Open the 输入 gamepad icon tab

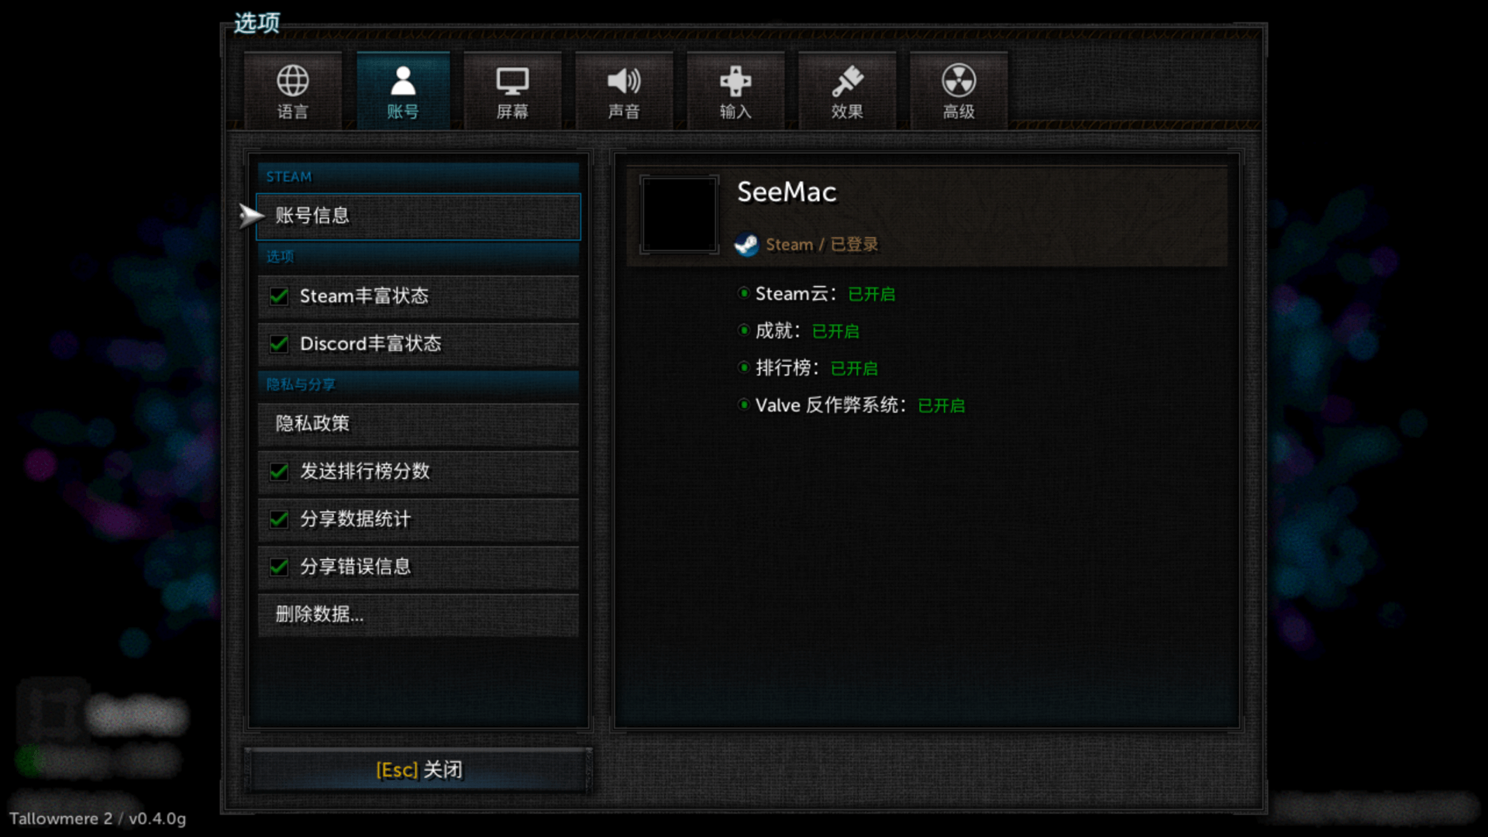coord(735,90)
